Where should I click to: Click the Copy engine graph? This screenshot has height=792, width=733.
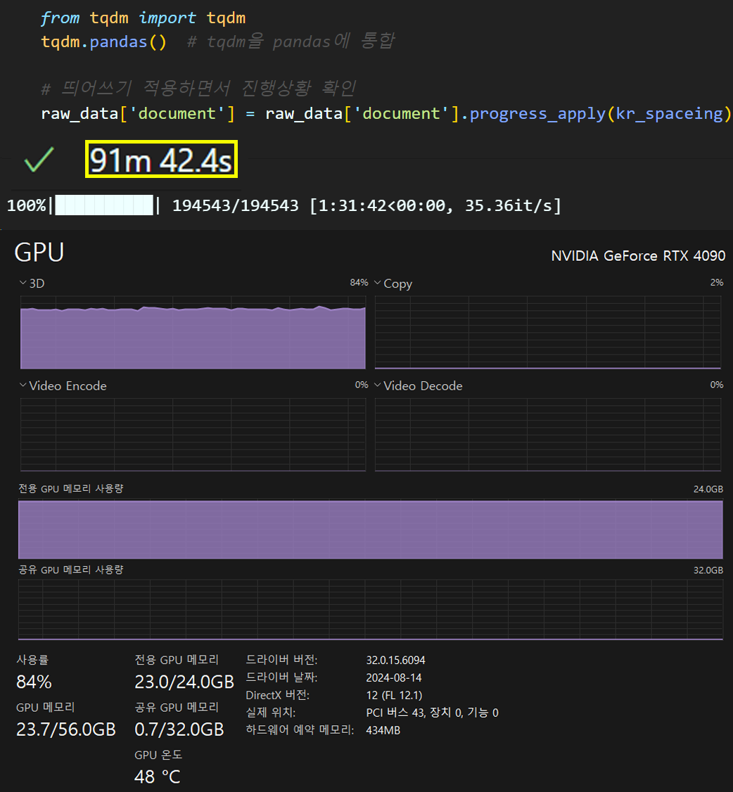[x=548, y=333]
